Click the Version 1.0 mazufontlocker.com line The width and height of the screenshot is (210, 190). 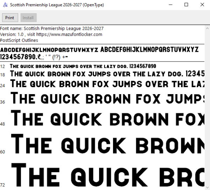51,34
